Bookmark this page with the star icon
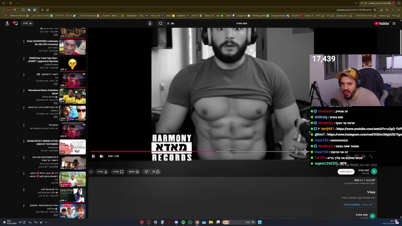This screenshot has height=226, width=402. 42,10
